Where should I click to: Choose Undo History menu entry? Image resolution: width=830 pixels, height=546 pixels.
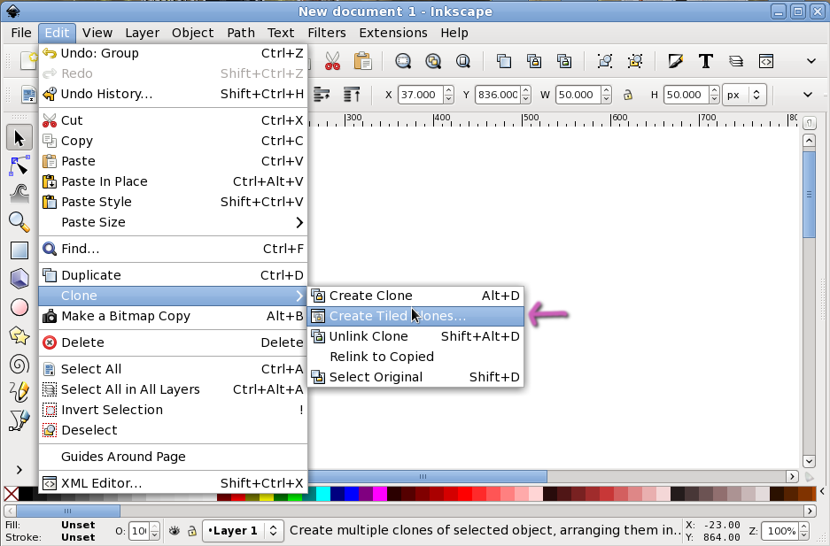coord(173,94)
